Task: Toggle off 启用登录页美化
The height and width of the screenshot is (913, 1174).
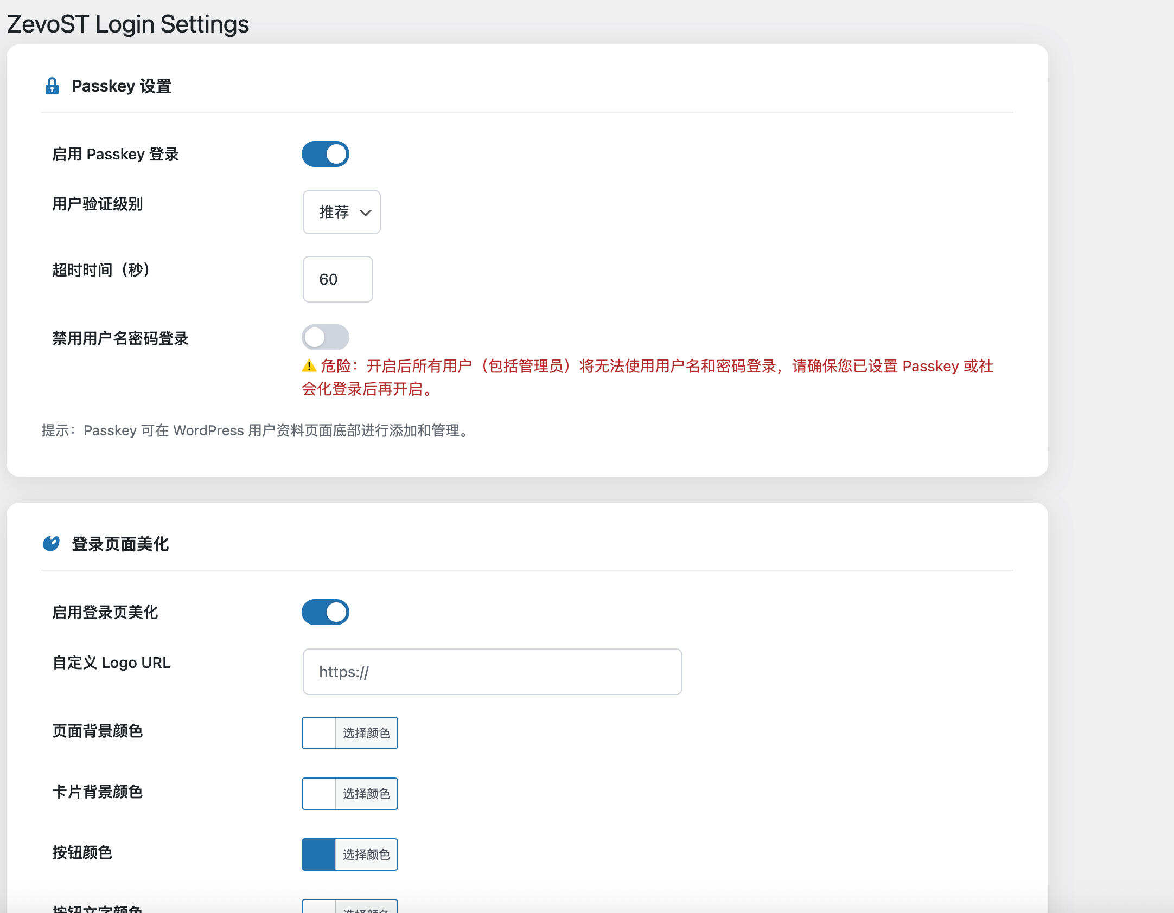Action: tap(325, 612)
